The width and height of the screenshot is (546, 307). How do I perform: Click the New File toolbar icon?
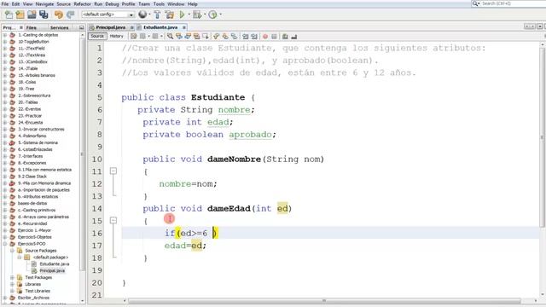click(x=9, y=14)
